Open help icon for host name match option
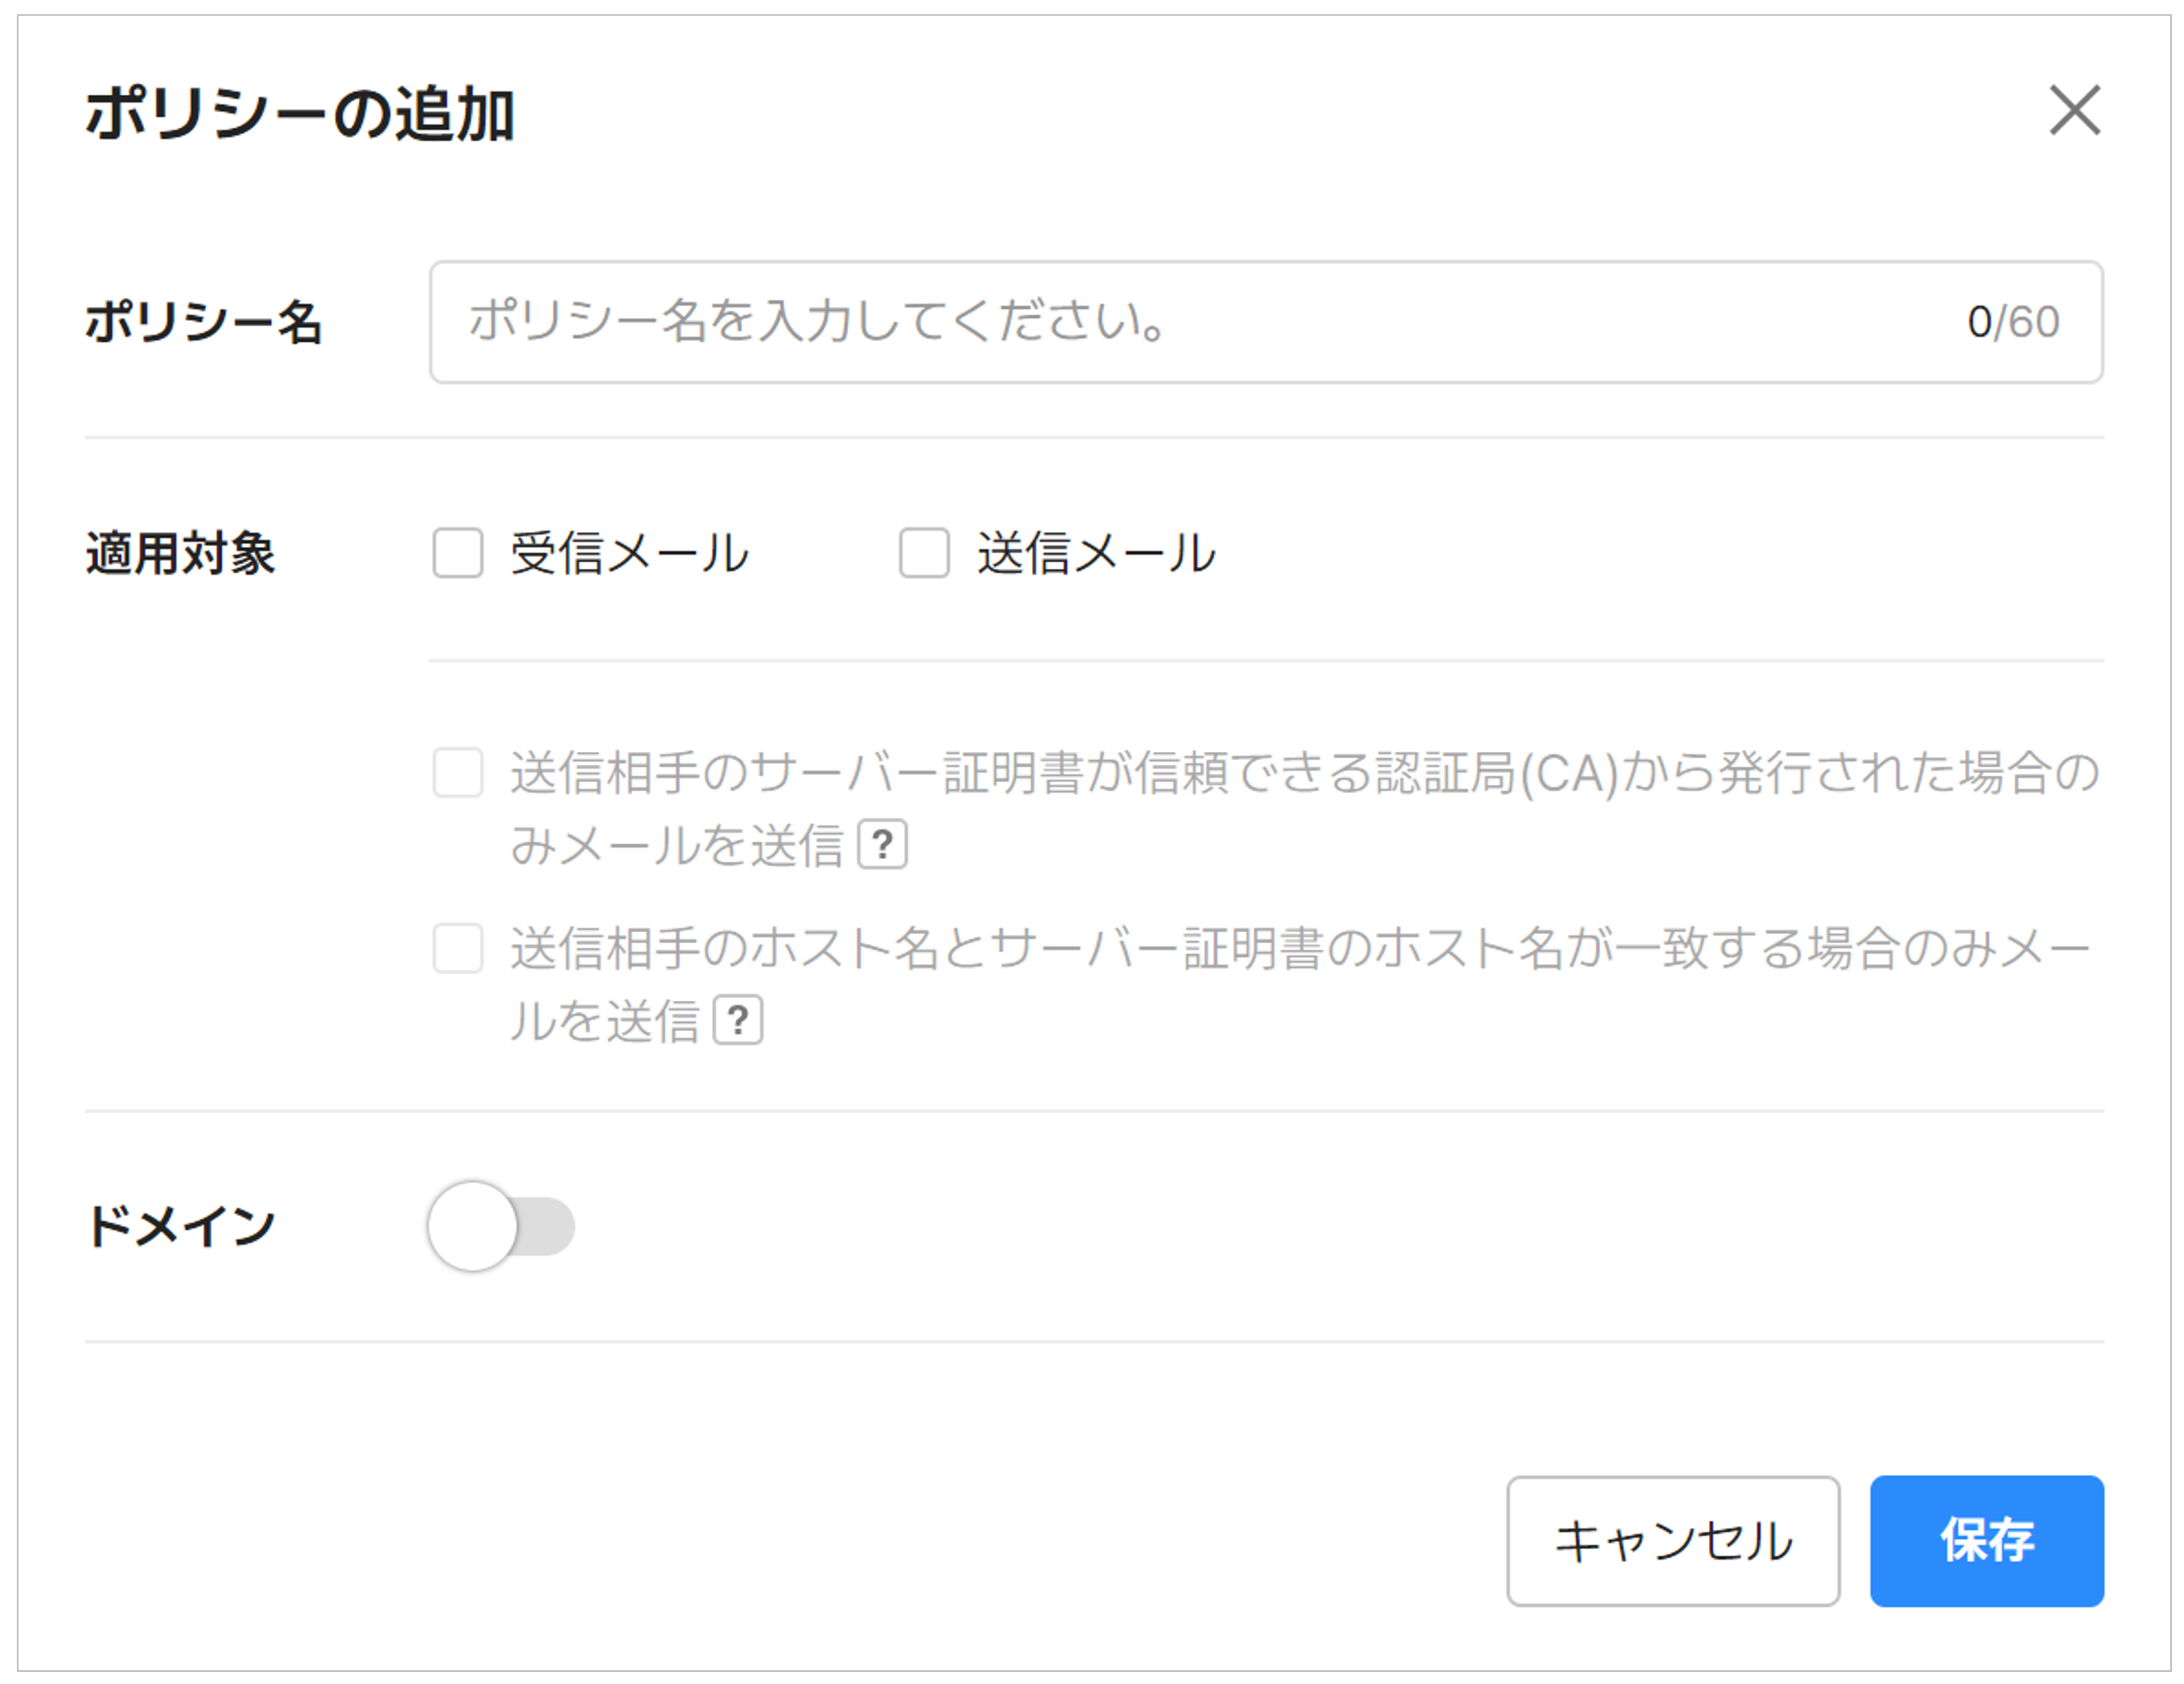The height and width of the screenshot is (1684, 2184). 738,1021
